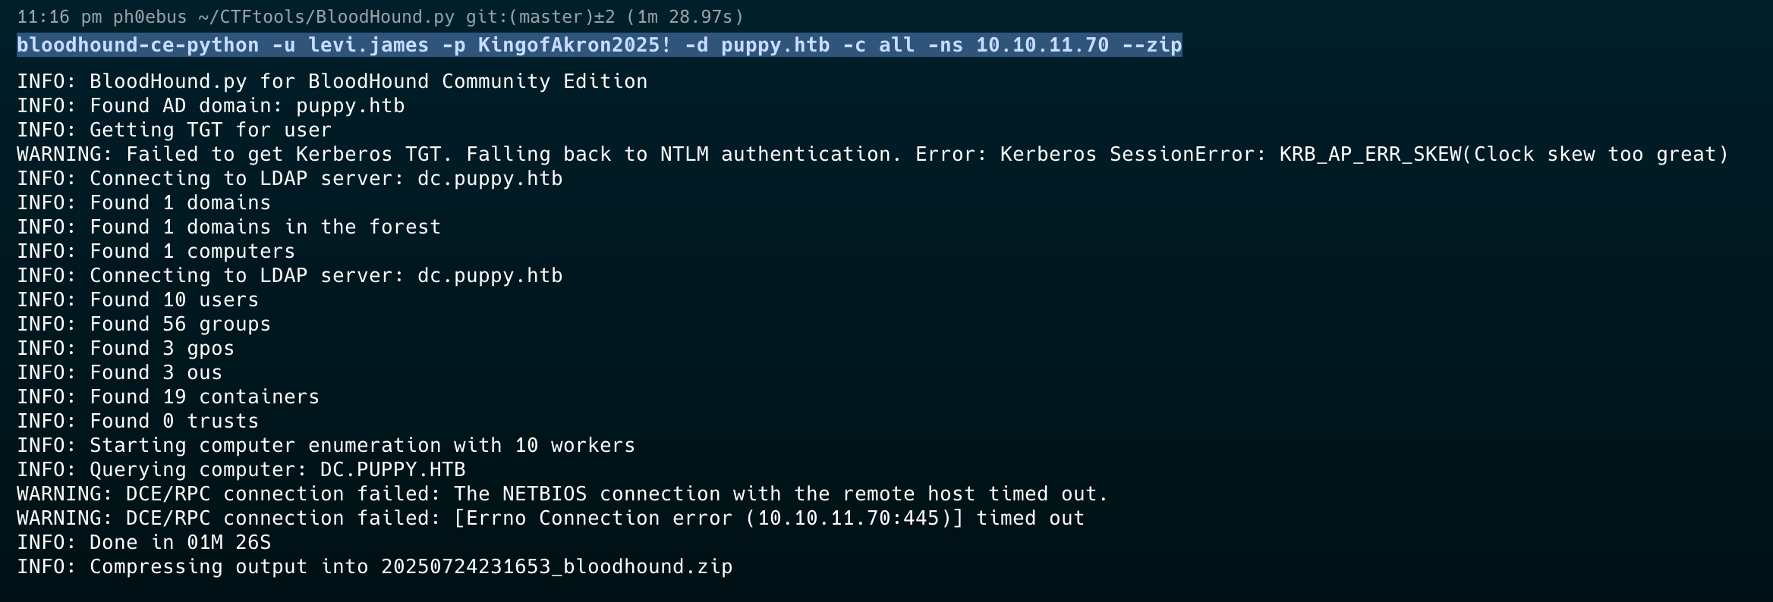1773x602 pixels.
Task: Click the Errno Connection error 445 warning
Action: pos(551,518)
